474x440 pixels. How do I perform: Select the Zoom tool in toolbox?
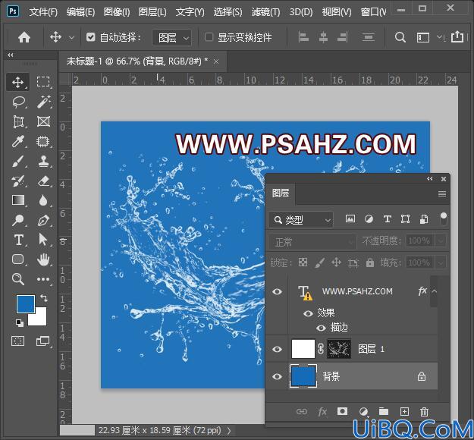tap(18, 279)
